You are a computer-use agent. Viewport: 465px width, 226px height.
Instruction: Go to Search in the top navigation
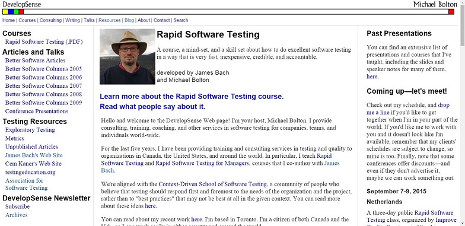pyautogui.click(x=180, y=20)
